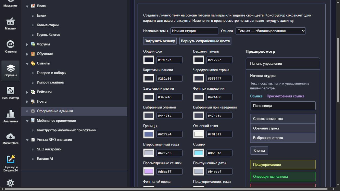Click Переход в Битрикс24 icon
Screen dimensions: 340x191
tap(10, 159)
